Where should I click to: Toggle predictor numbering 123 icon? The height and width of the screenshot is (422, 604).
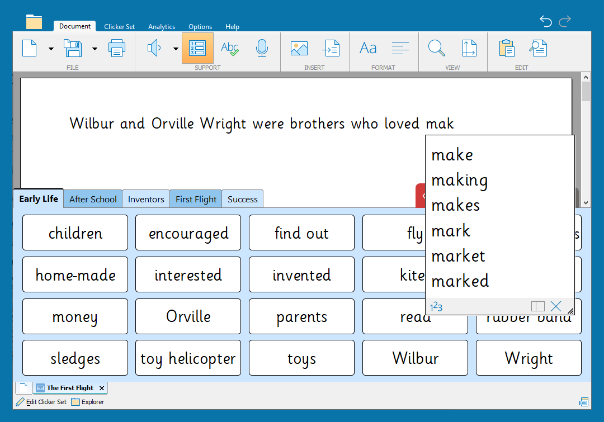pyautogui.click(x=436, y=306)
